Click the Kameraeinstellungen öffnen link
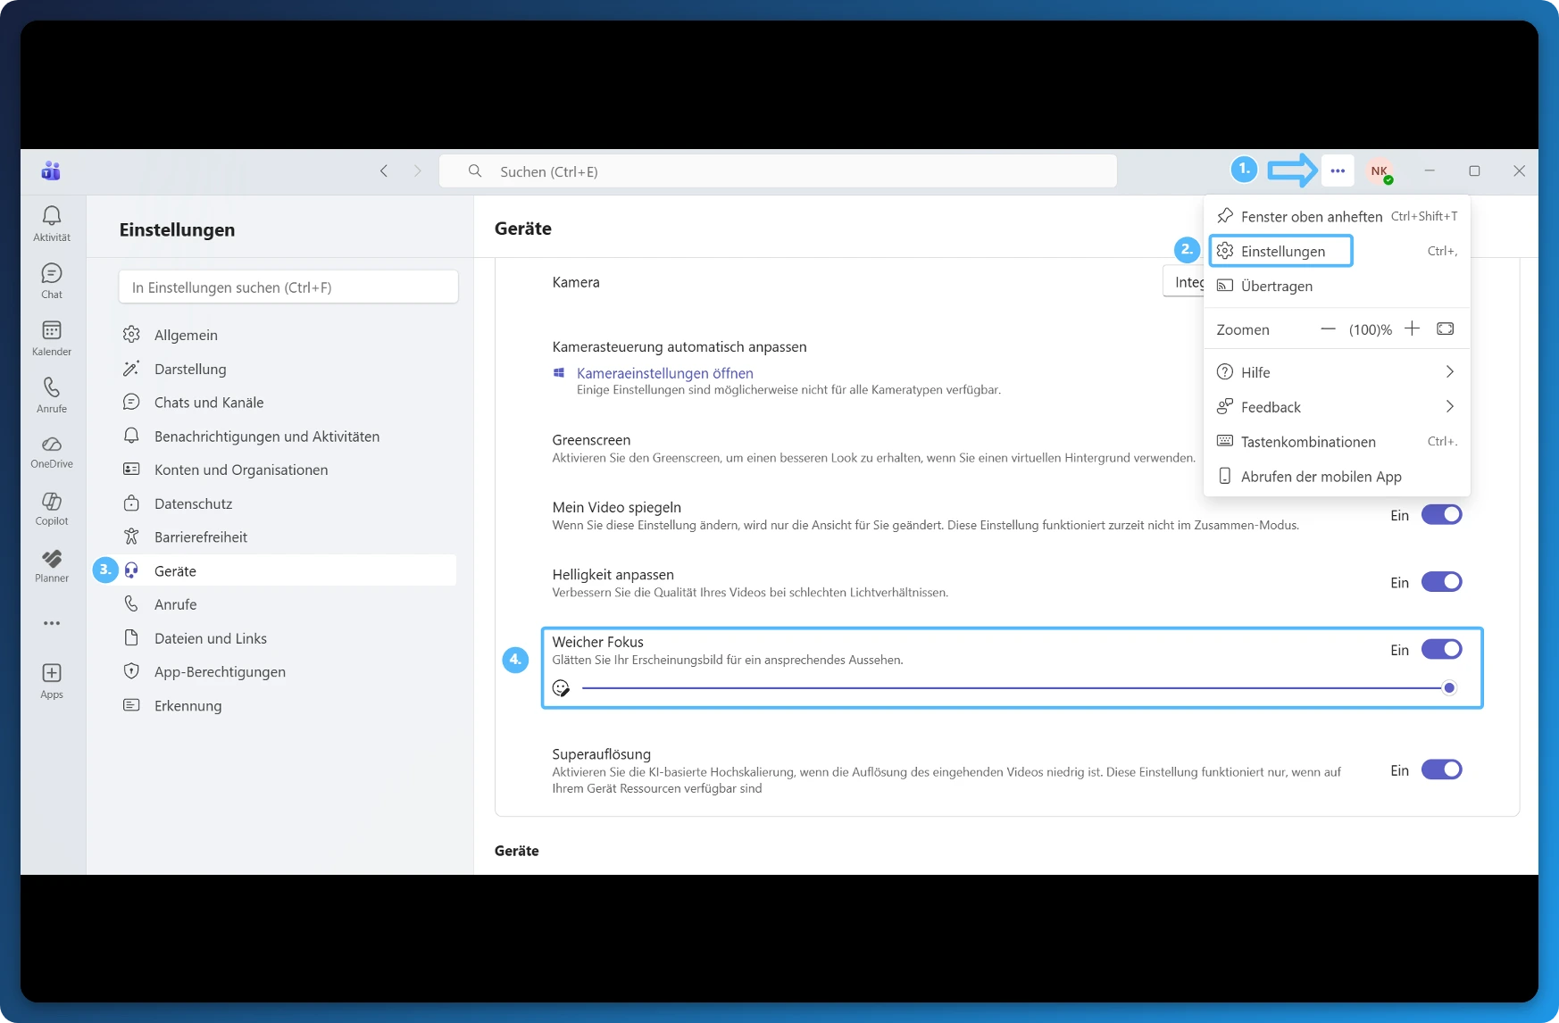The height and width of the screenshot is (1023, 1559). click(664, 373)
